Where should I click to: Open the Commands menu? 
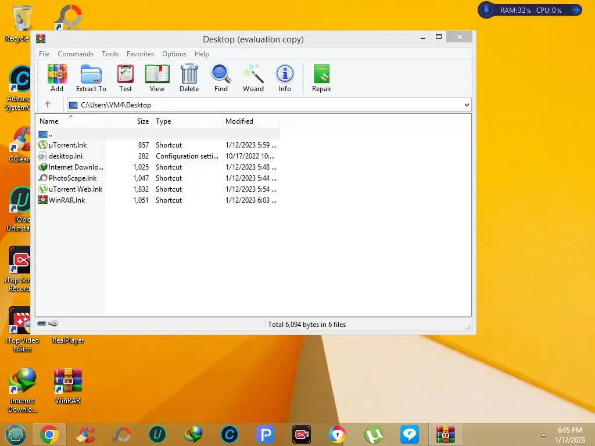click(76, 54)
